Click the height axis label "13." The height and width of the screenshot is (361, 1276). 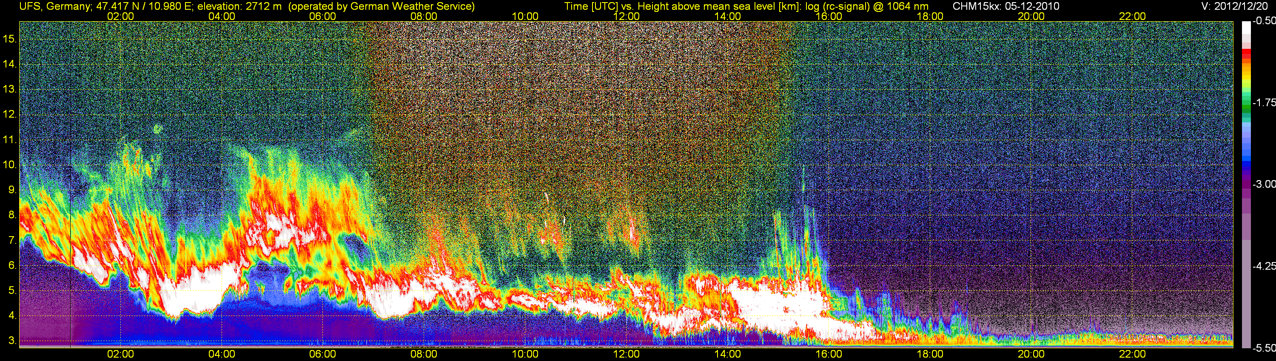click(10, 90)
